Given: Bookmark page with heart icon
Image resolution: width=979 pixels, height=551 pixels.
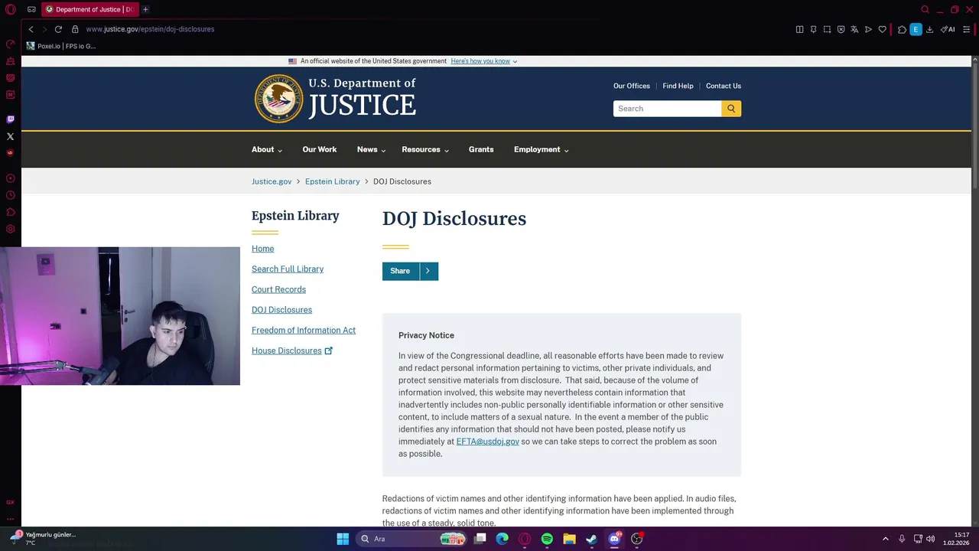Looking at the screenshot, I should (882, 29).
